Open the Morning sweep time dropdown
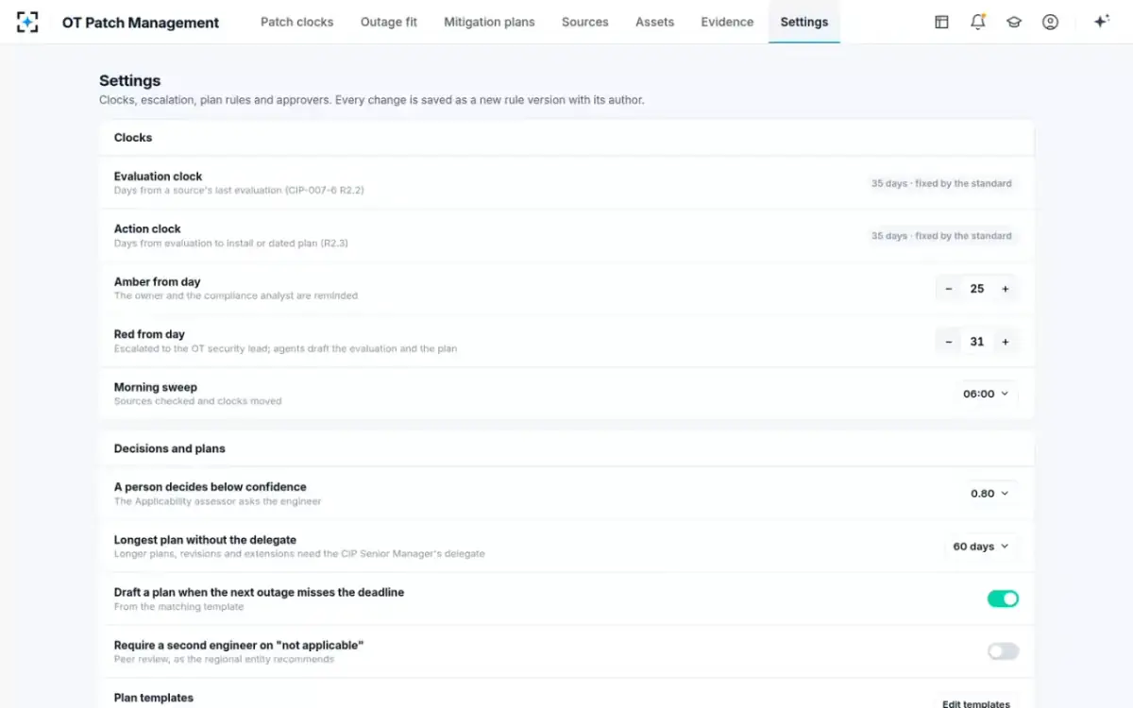This screenshot has height=708, width=1133. click(x=987, y=394)
